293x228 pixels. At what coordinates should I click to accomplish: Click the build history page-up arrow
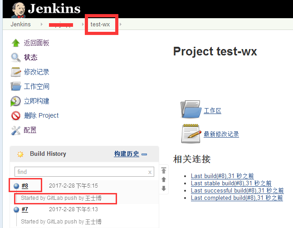click(164, 179)
